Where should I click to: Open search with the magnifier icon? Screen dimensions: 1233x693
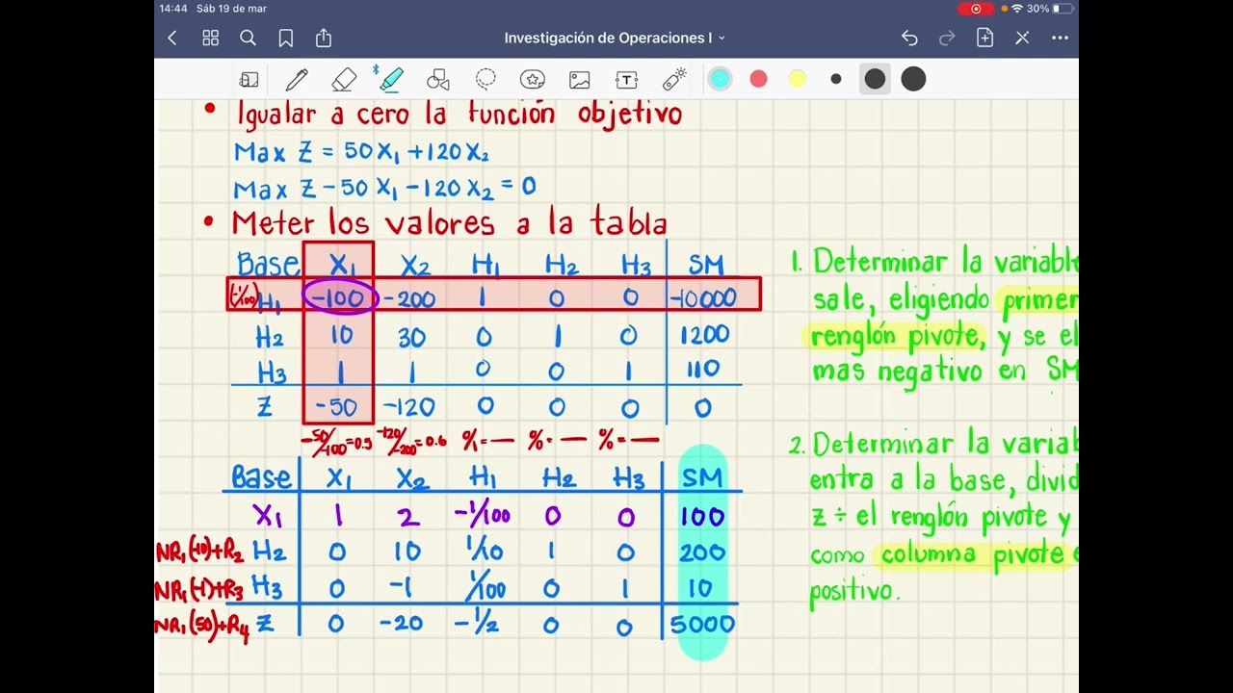[x=248, y=38]
